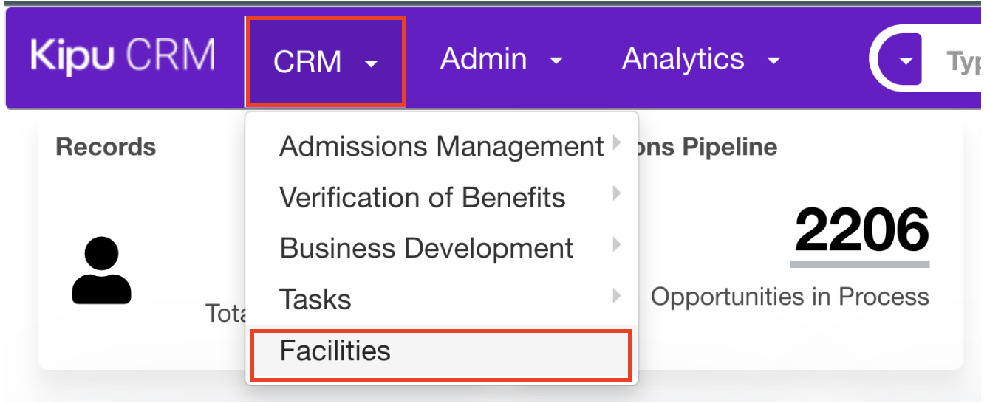Click the Business Development submenu arrow
Image resolution: width=987 pixels, height=403 pixels.
click(617, 245)
